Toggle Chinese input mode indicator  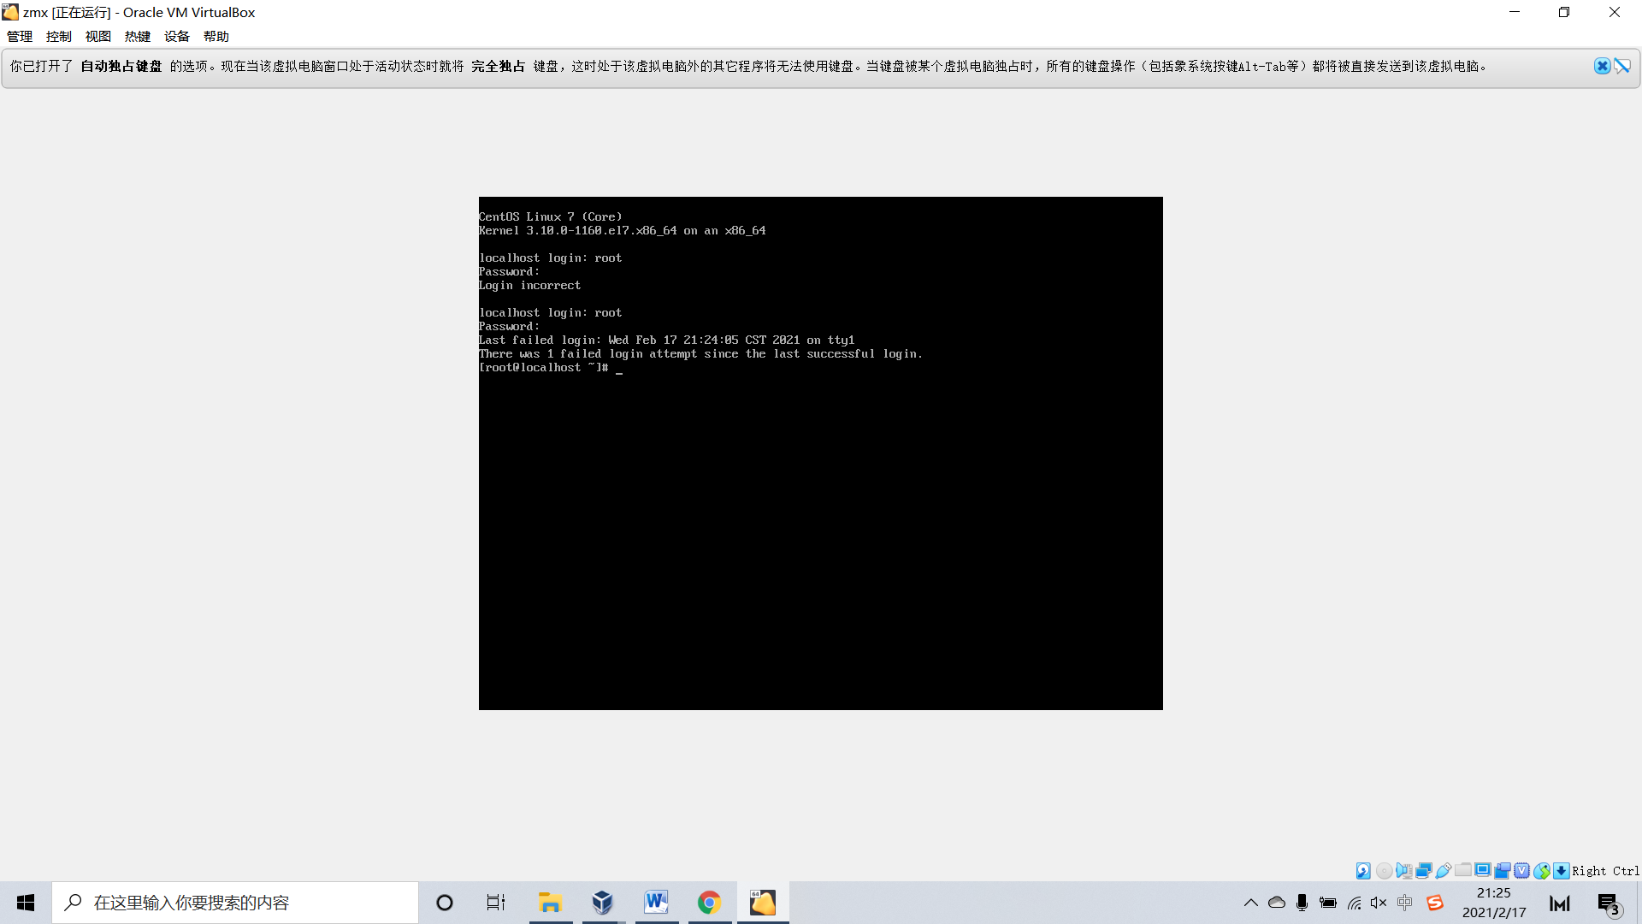[x=1405, y=903]
